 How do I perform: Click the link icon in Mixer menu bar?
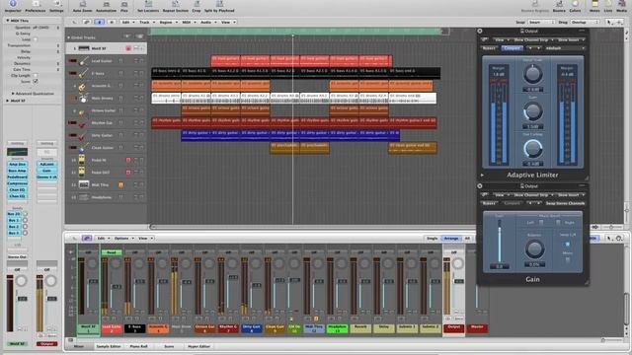point(87,239)
